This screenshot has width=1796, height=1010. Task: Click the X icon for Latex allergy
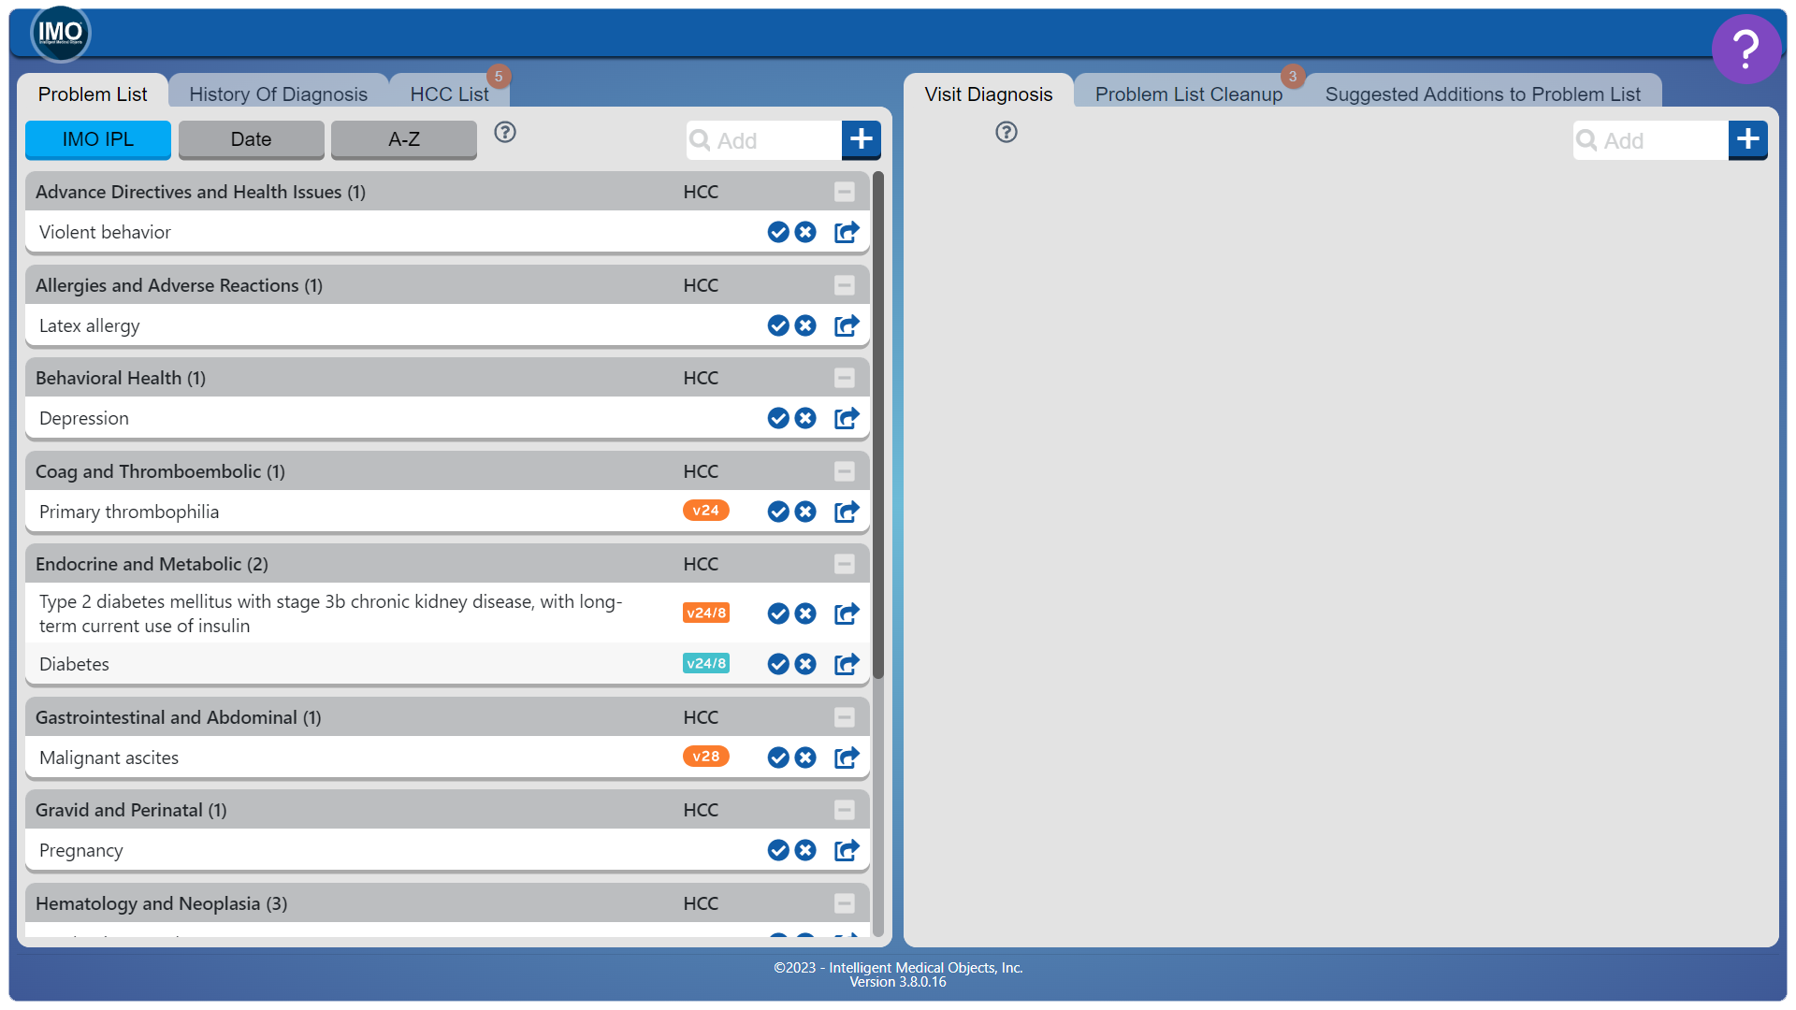[x=805, y=325]
